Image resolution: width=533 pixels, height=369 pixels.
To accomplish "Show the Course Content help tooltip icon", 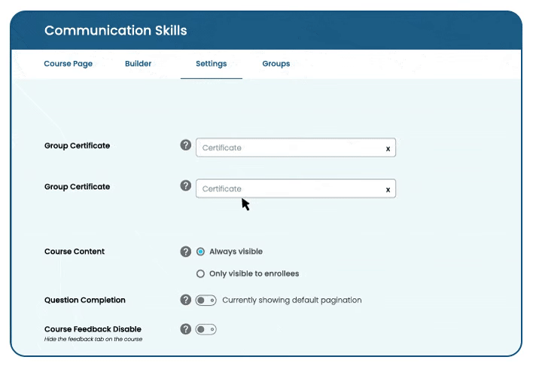I will [186, 252].
